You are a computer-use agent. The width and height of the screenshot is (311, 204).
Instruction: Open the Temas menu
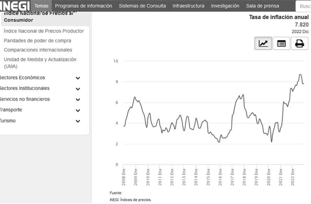click(x=41, y=5)
